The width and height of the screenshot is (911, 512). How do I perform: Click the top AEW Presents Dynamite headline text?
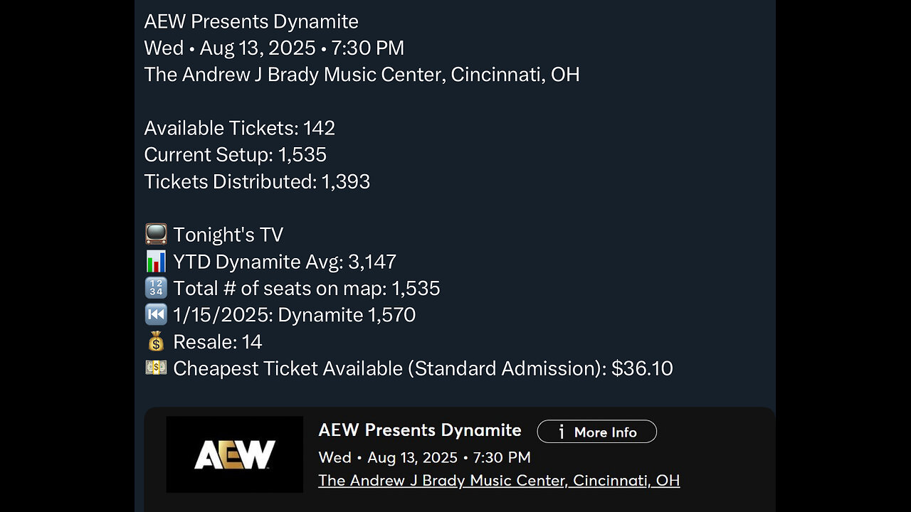point(251,21)
